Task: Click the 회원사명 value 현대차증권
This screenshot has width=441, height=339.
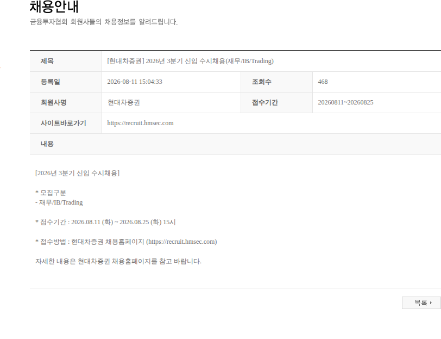Action: pyautogui.click(x=124, y=103)
